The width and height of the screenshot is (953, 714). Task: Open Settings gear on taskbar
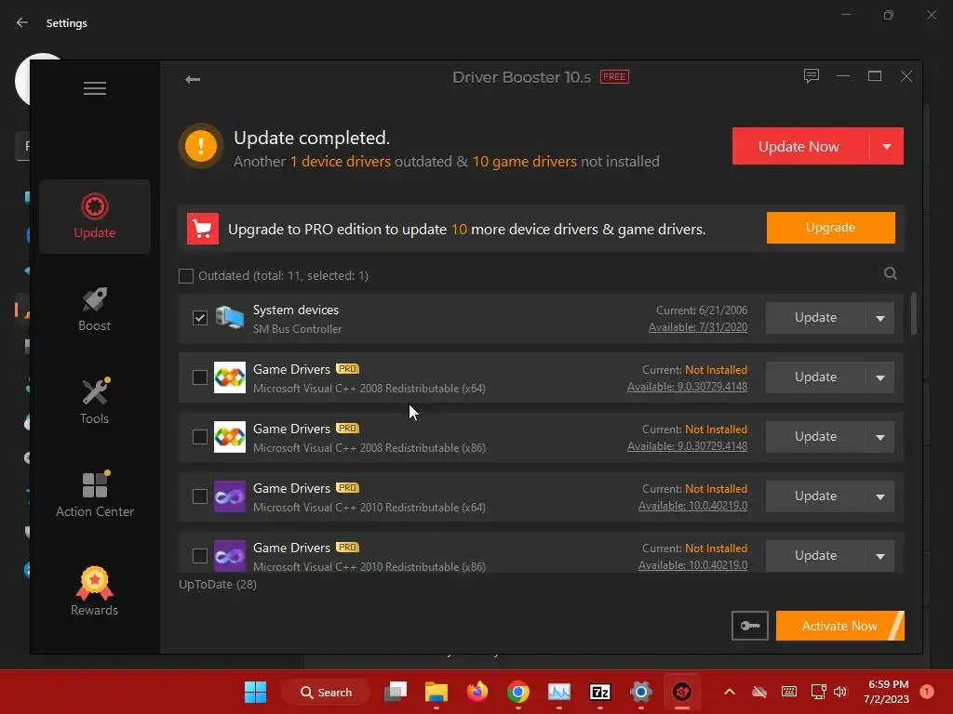click(x=640, y=692)
